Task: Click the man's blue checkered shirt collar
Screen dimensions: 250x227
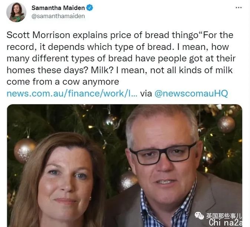Action: [167, 205]
